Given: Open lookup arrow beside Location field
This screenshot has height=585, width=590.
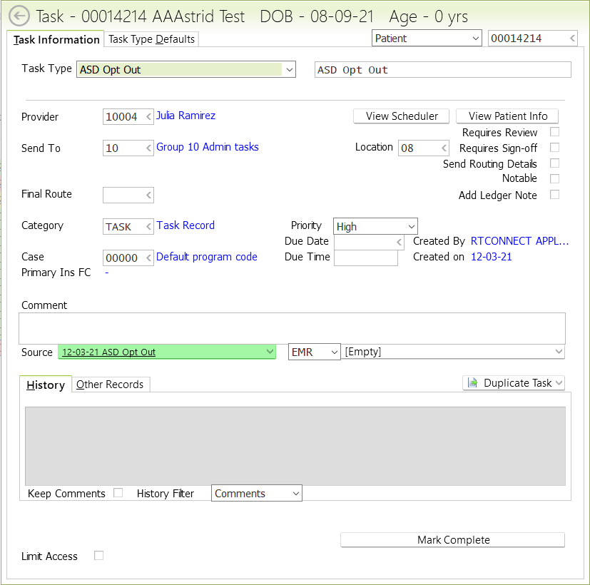Looking at the screenshot, I should pyautogui.click(x=444, y=148).
